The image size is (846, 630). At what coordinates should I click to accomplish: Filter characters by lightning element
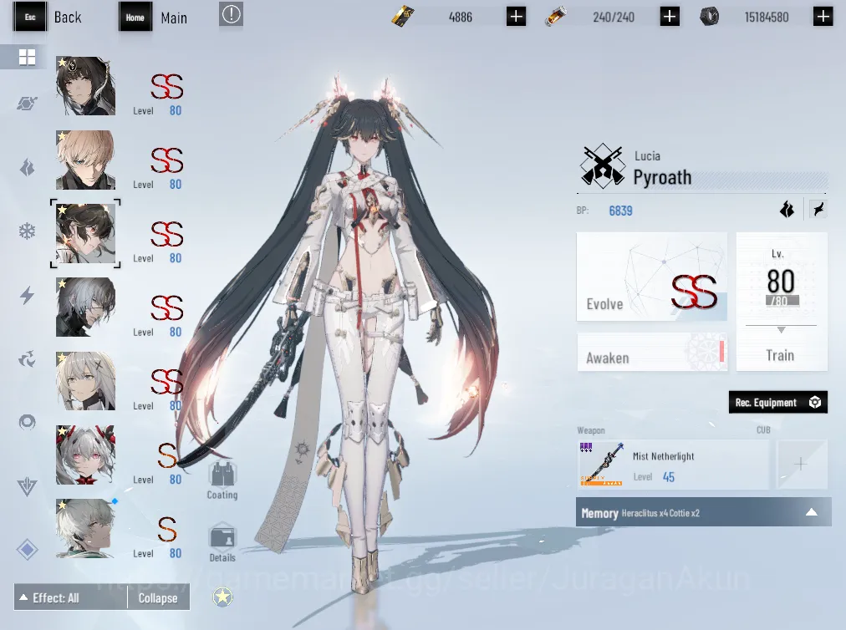[x=27, y=295]
